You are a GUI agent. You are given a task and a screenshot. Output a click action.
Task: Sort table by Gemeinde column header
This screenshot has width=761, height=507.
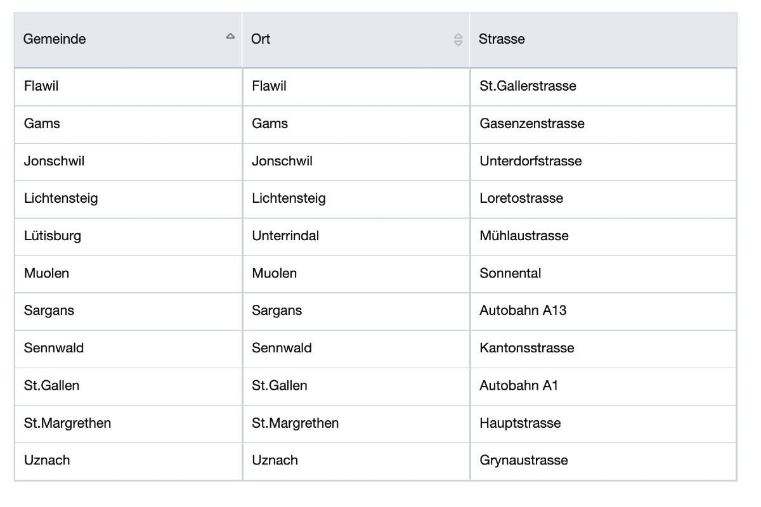point(55,39)
